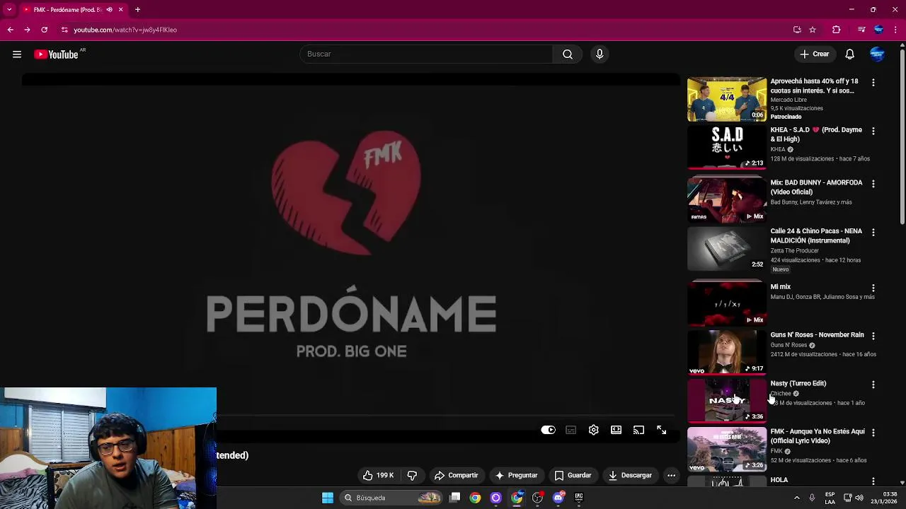
Task: Install app icon in address bar
Action: [x=797, y=30]
